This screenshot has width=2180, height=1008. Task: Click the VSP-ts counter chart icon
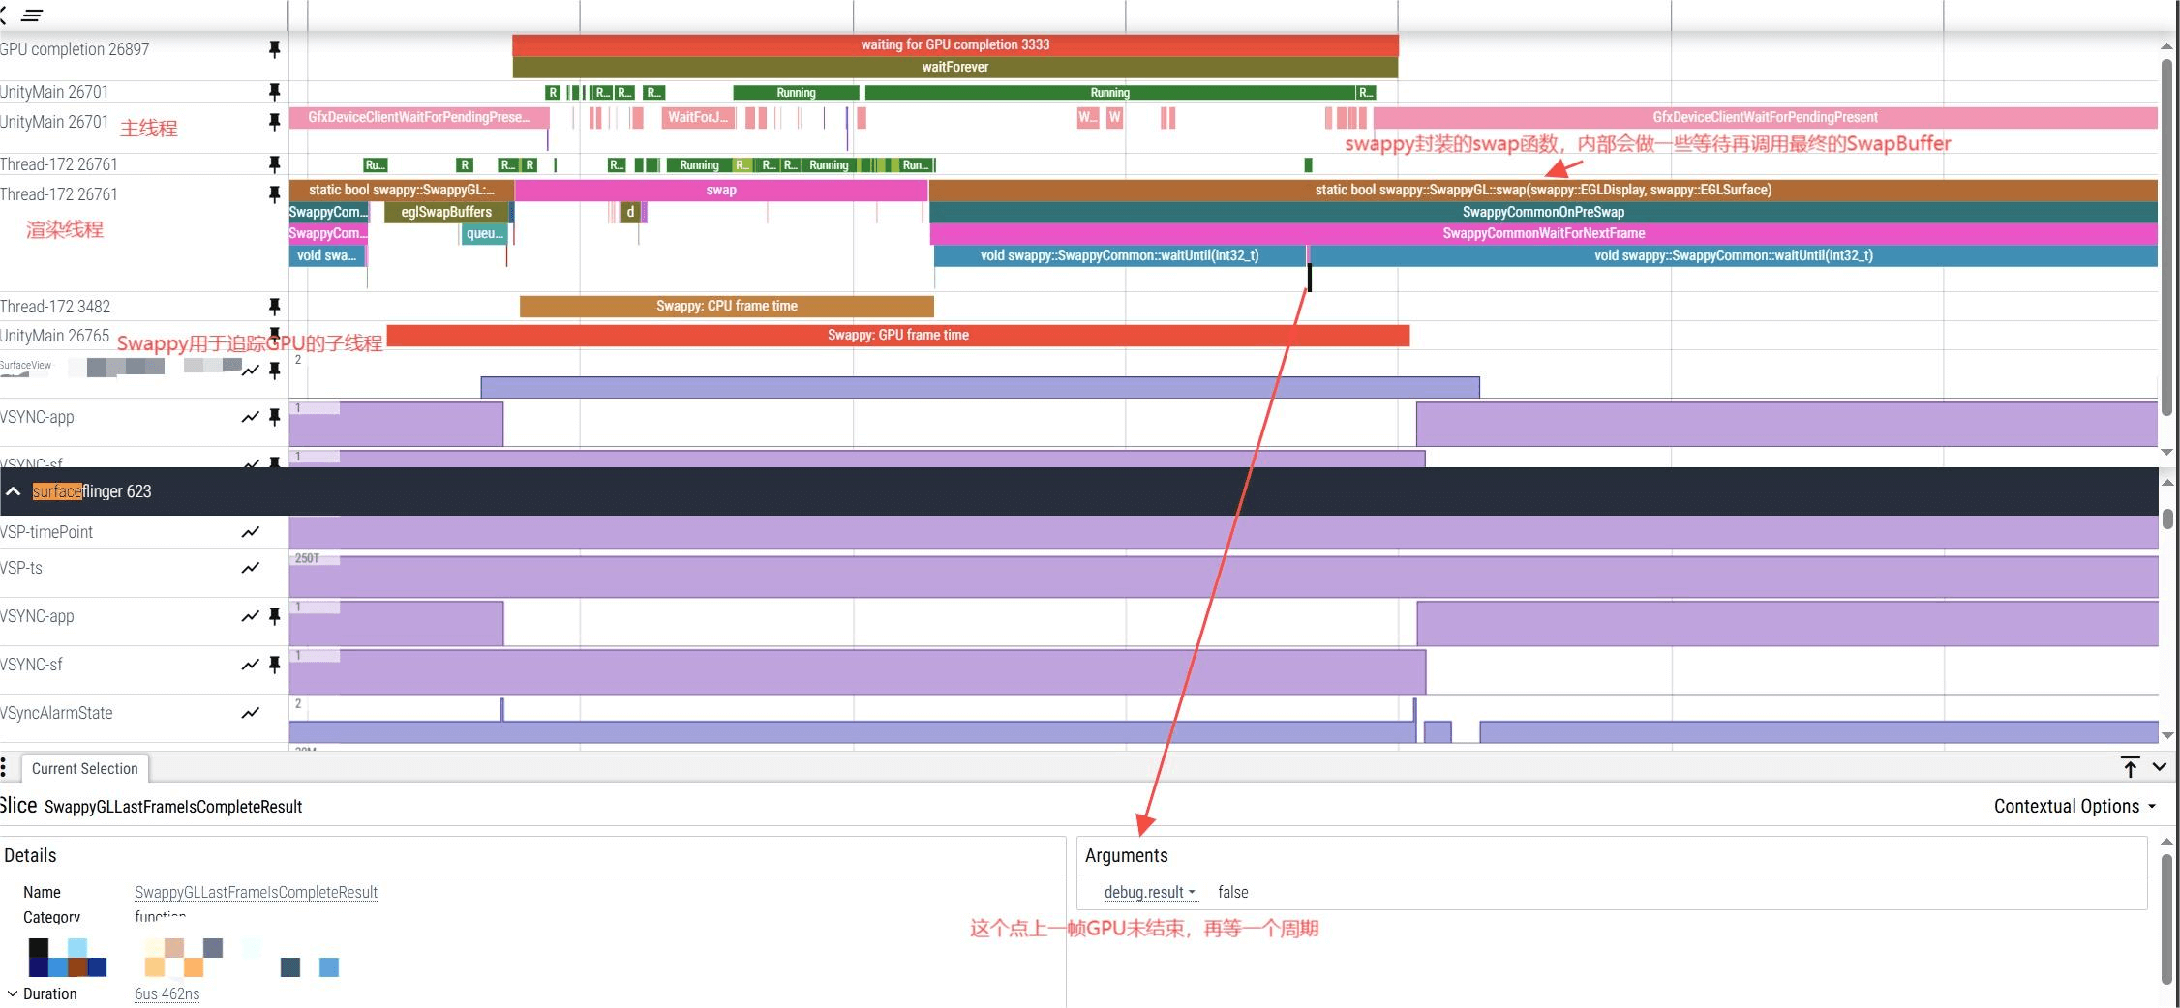pos(251,568)
